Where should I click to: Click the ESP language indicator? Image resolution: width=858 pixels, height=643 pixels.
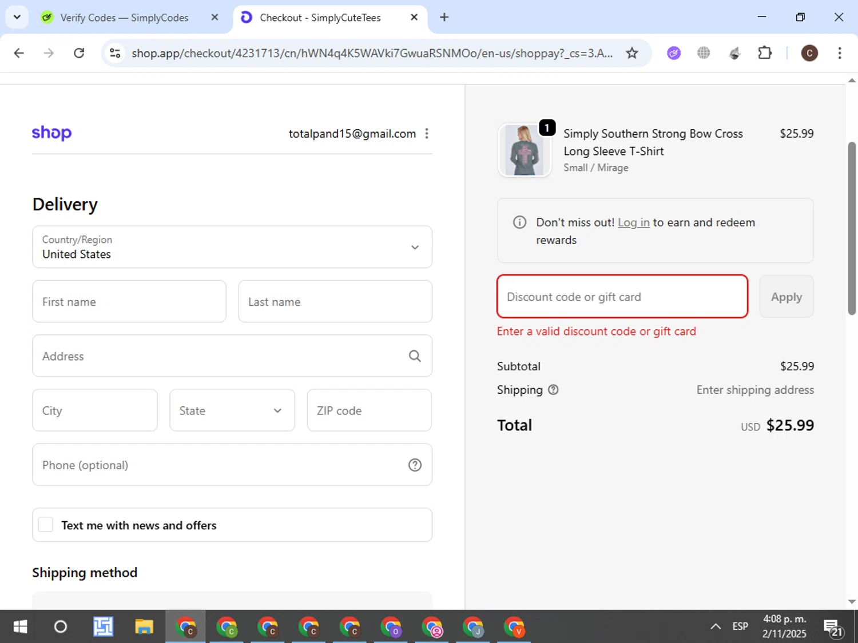pos(740,626)
